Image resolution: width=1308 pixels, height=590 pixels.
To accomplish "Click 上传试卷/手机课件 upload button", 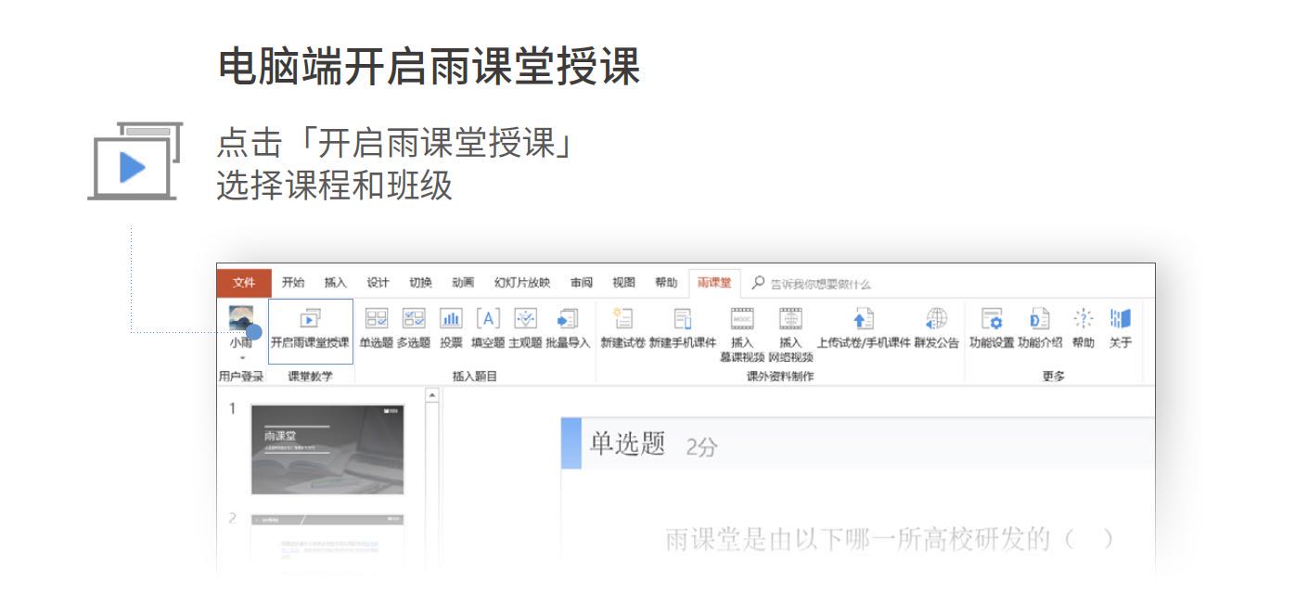I will pos(864,328).
